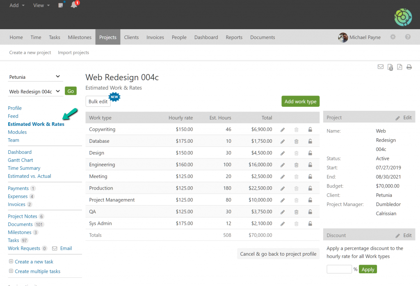Open the Gantt Chart sidebar link
420x286 pixels.
(21, 160)
